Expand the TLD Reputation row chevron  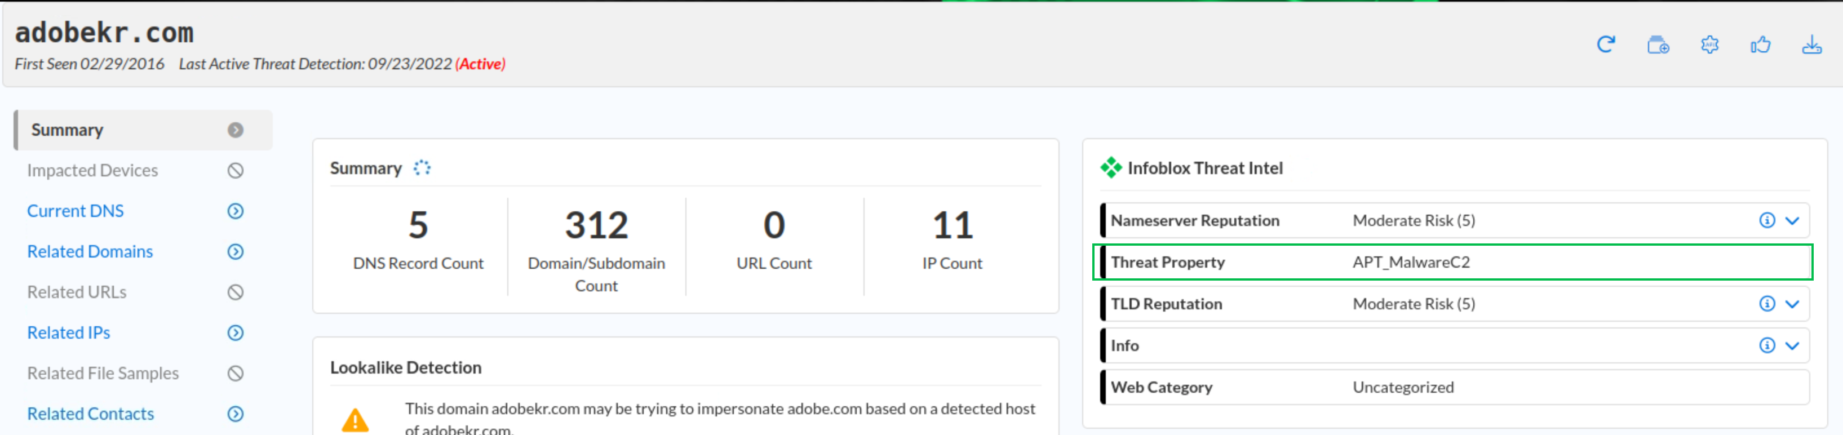coord(1792,304)
